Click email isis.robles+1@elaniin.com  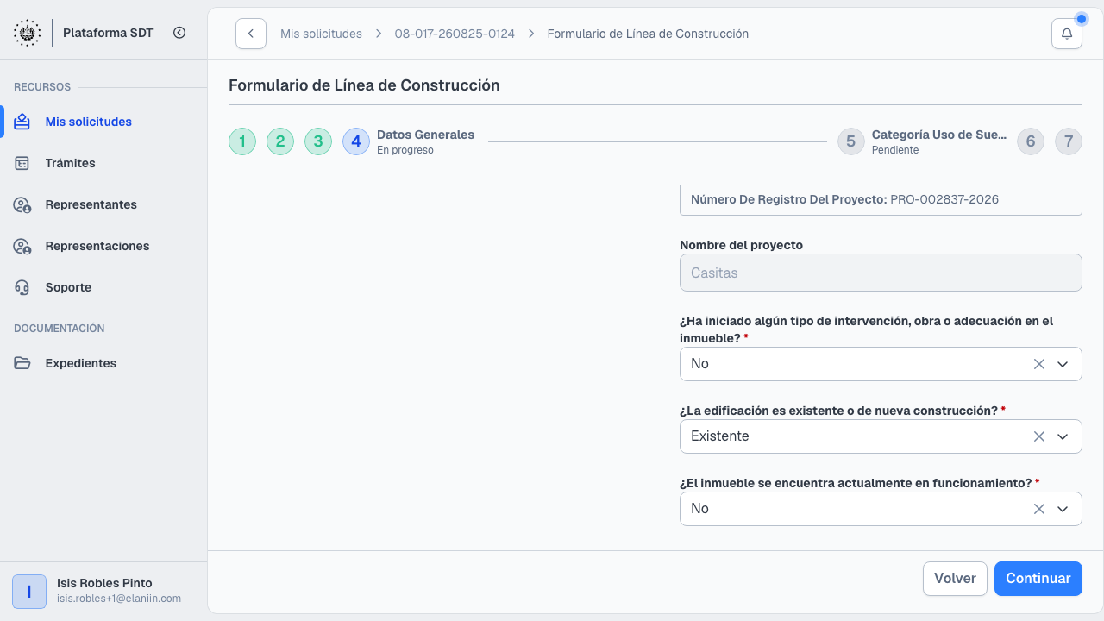(x=119, y=599)
